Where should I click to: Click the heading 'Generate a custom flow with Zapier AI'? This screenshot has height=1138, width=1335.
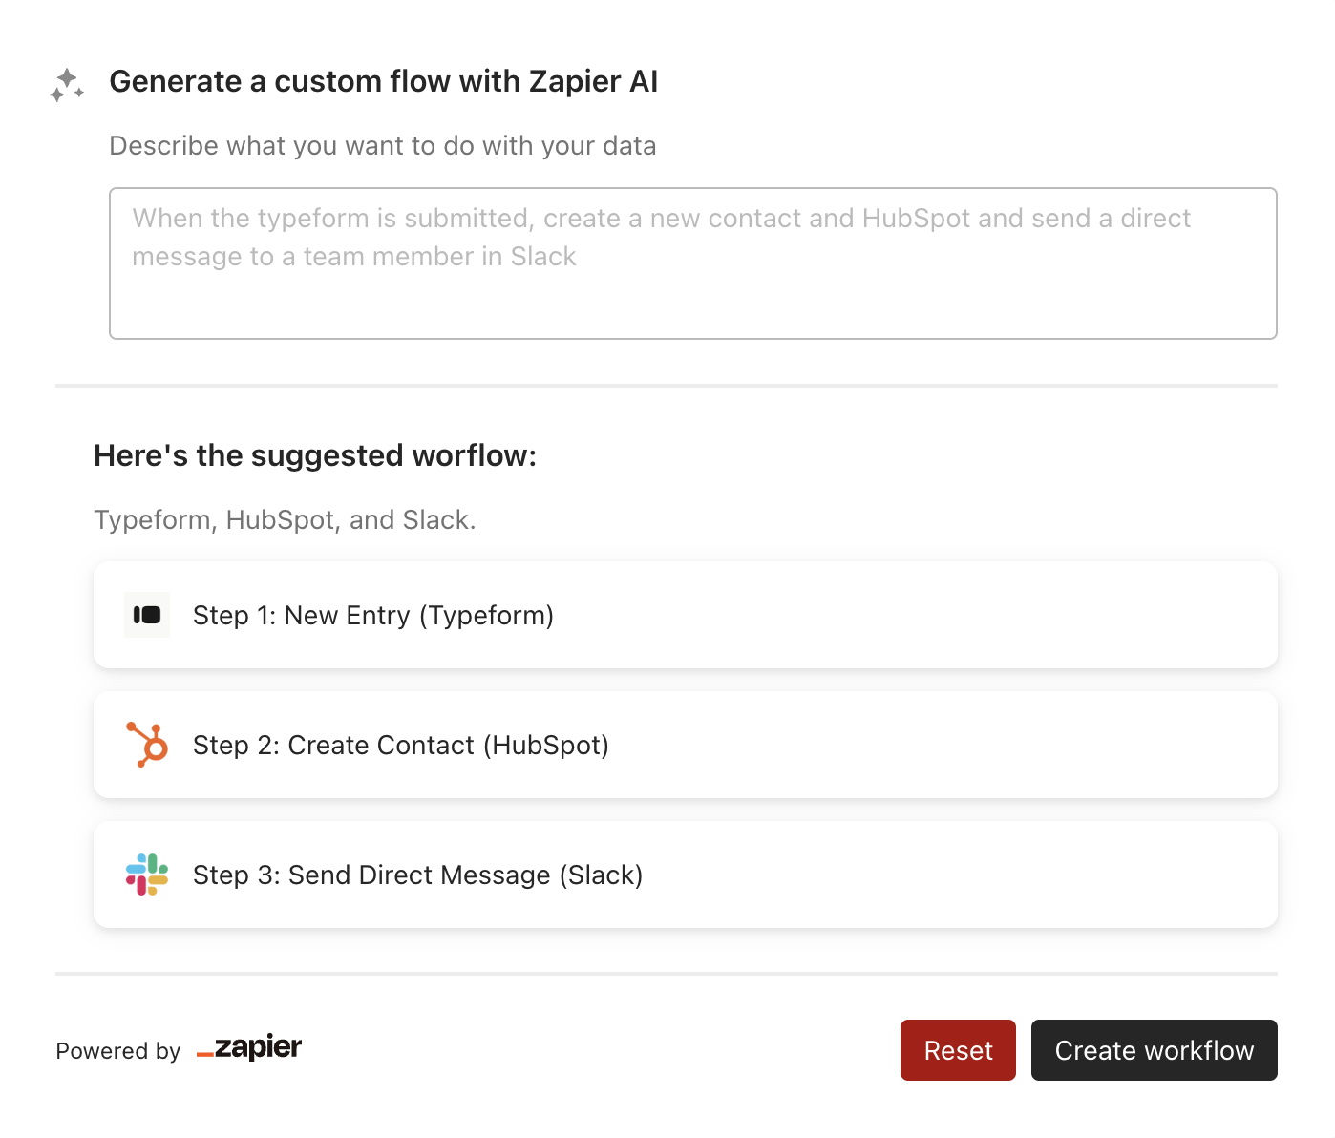point(384,81)
